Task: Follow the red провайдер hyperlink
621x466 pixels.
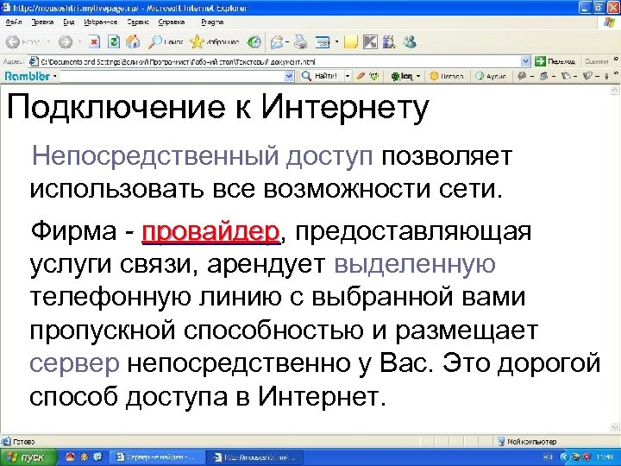Action: [x=210, y=233]
